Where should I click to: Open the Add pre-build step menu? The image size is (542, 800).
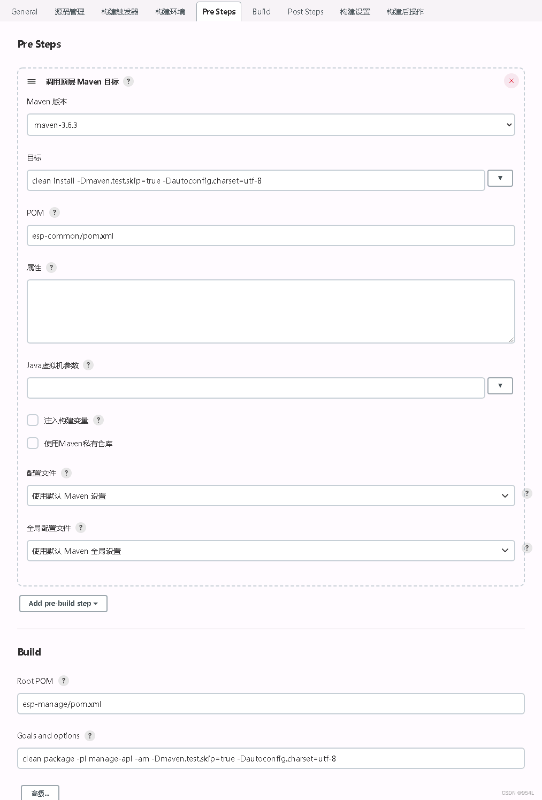(x=63, y=604)
